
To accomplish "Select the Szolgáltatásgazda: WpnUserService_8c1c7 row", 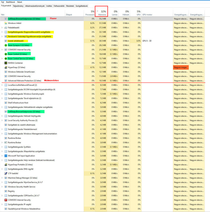I will click(102, 182).
